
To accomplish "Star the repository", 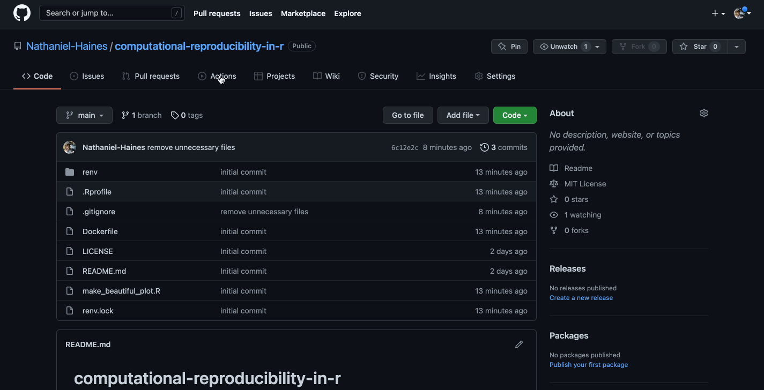I will (700, 47).
